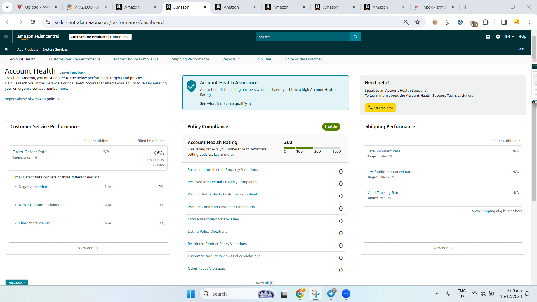
Task: Click the browser forward arrow
Action: (x=20, y=22)
